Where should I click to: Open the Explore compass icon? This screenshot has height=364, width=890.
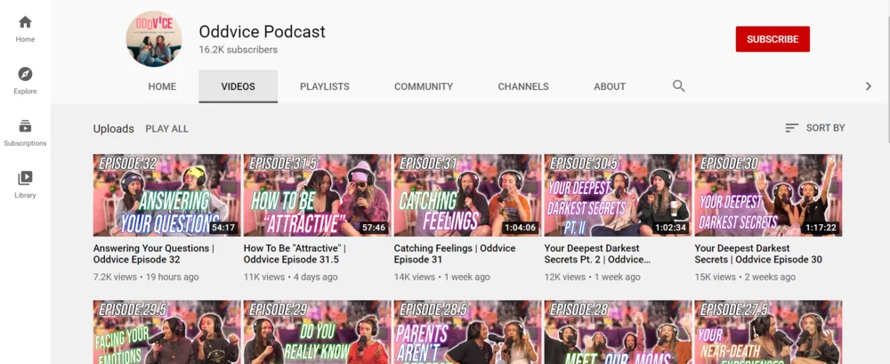(25, 80)
